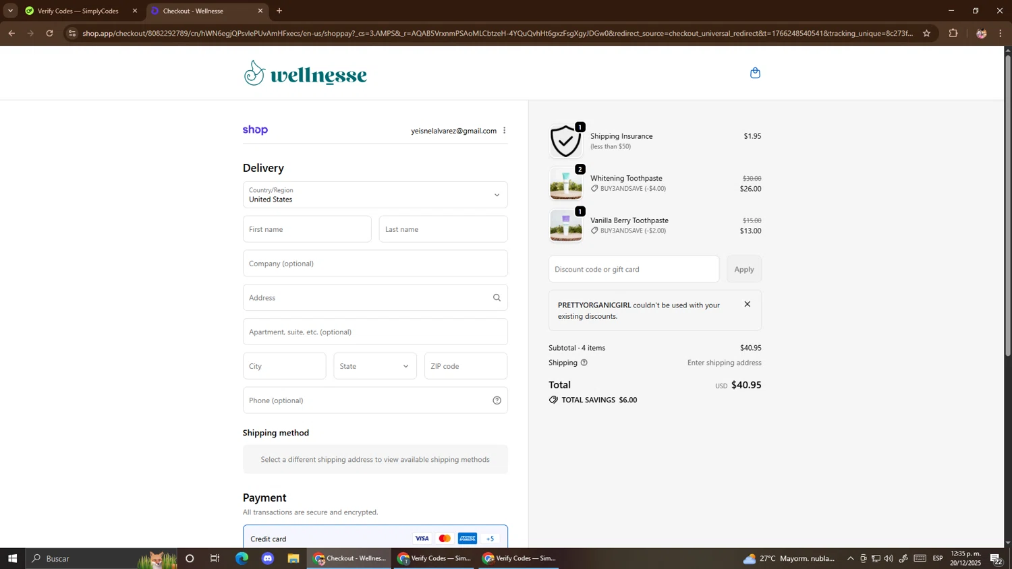The image size is (1012, 569).
Task: Open Chrome three-dot menu
Action: tap(1001, 33)
